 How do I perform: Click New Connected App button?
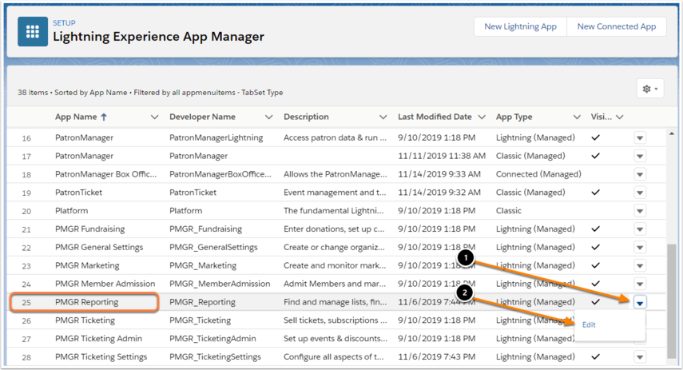pos(617,26)
